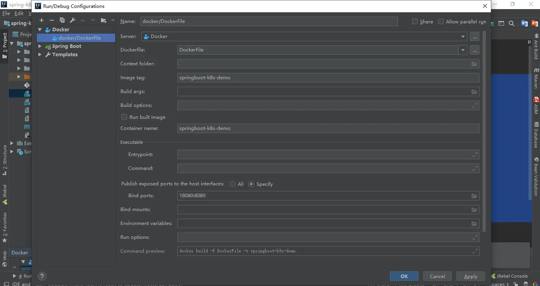540x286 pixels.
Task: Collapse the Docker configuration node
Action: tap(40, 30)
